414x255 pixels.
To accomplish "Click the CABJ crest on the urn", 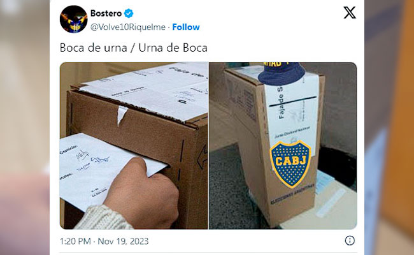I will [290, 164].
